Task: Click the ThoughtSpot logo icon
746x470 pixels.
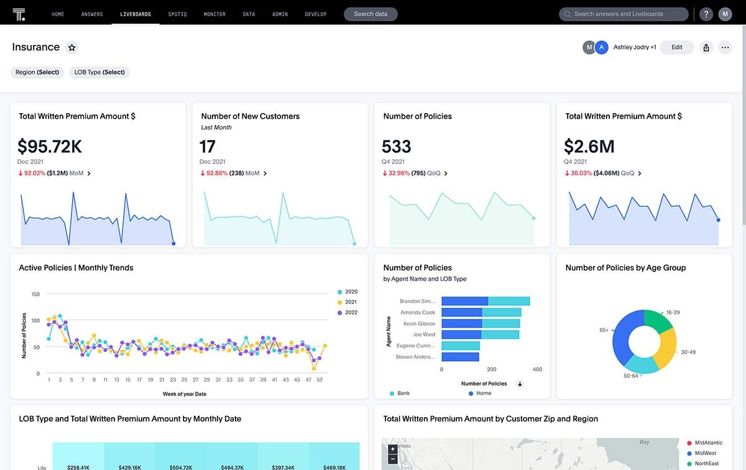Action: point(19,14)
